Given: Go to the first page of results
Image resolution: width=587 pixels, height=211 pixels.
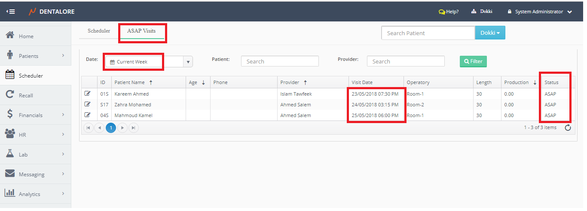Looking at the screenshot, I should [89, 127].
